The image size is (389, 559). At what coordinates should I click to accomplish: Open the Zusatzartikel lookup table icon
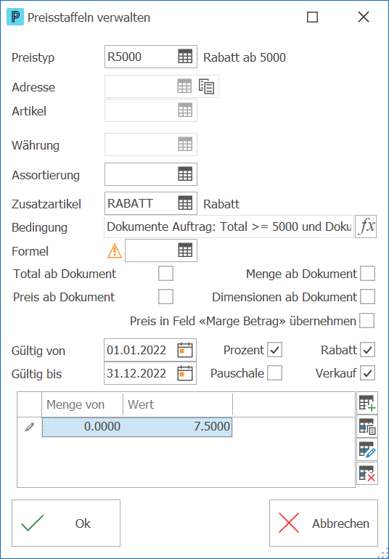tap(185, 203)
